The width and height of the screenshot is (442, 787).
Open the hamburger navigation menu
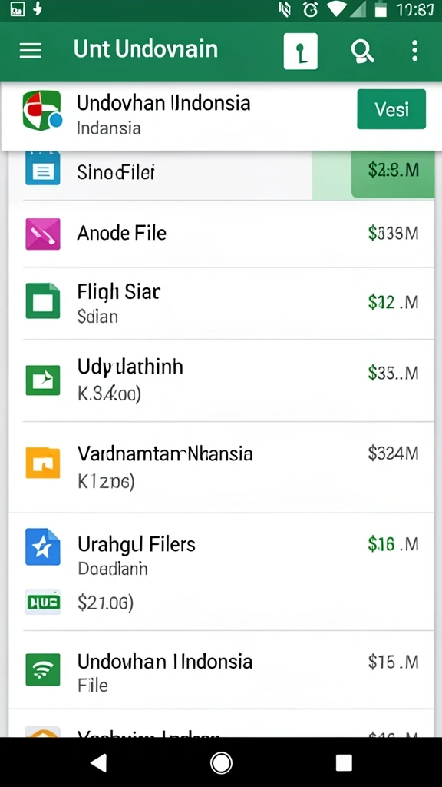tap(30, 50)
